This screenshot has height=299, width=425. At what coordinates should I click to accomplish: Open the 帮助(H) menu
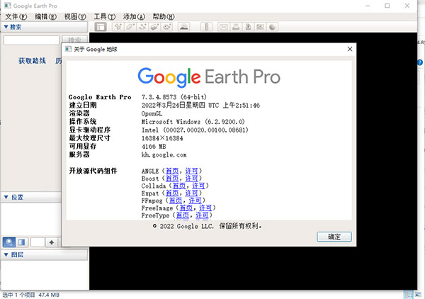pos(164,17)
